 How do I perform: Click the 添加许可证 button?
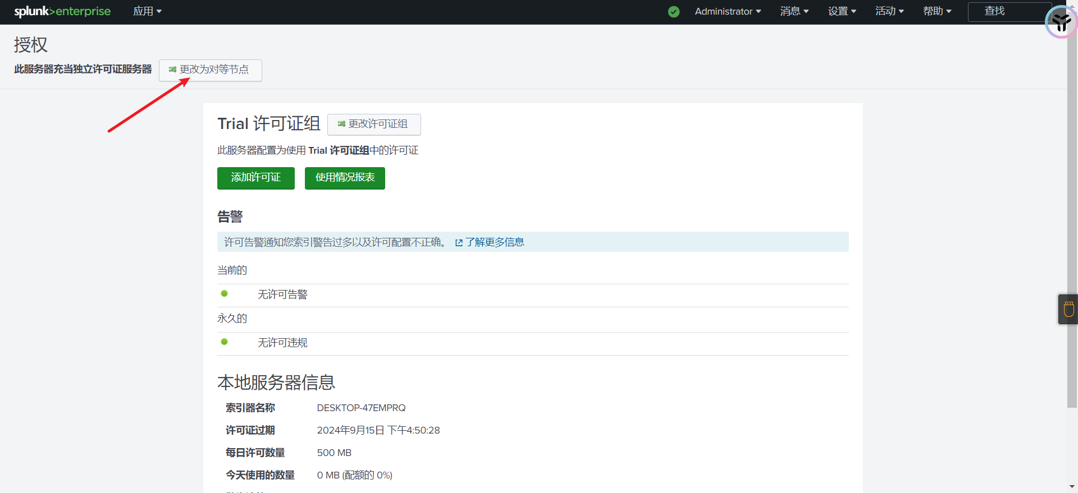coord(255,178)
